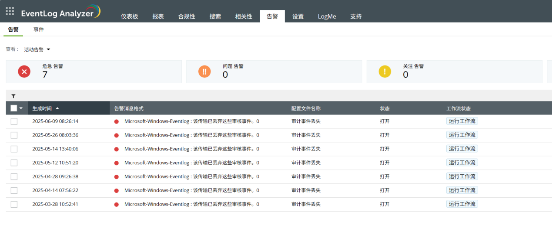
Task: Open the apps grid launcher icon
Action: tap(10, 11)
